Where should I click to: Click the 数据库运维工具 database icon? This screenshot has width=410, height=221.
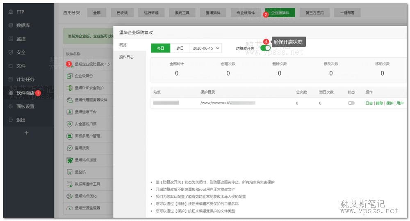tap(70, 184)
